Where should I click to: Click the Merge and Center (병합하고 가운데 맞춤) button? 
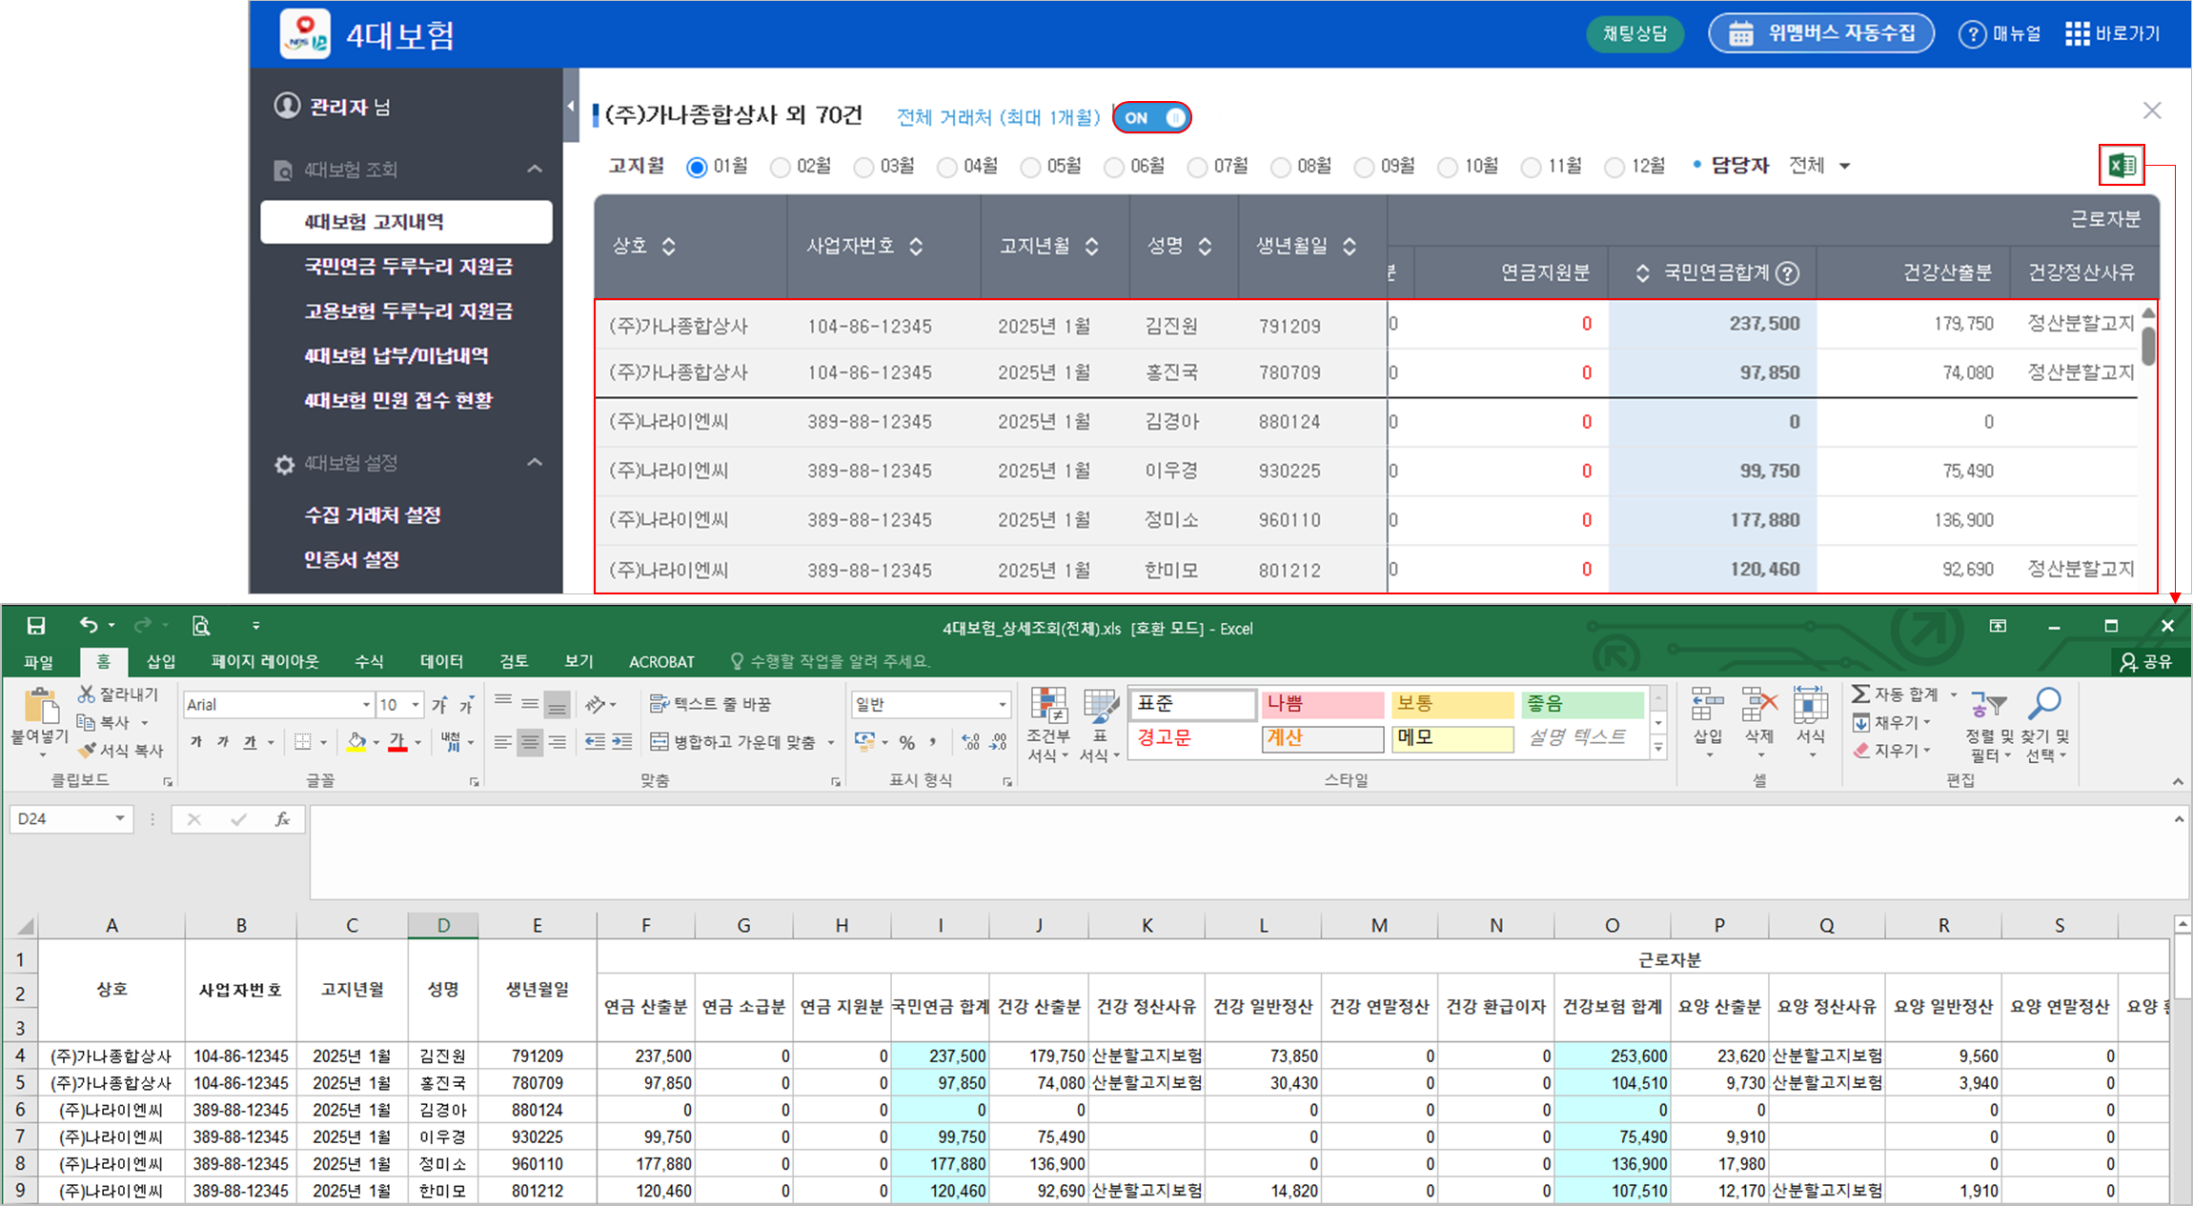733,742
